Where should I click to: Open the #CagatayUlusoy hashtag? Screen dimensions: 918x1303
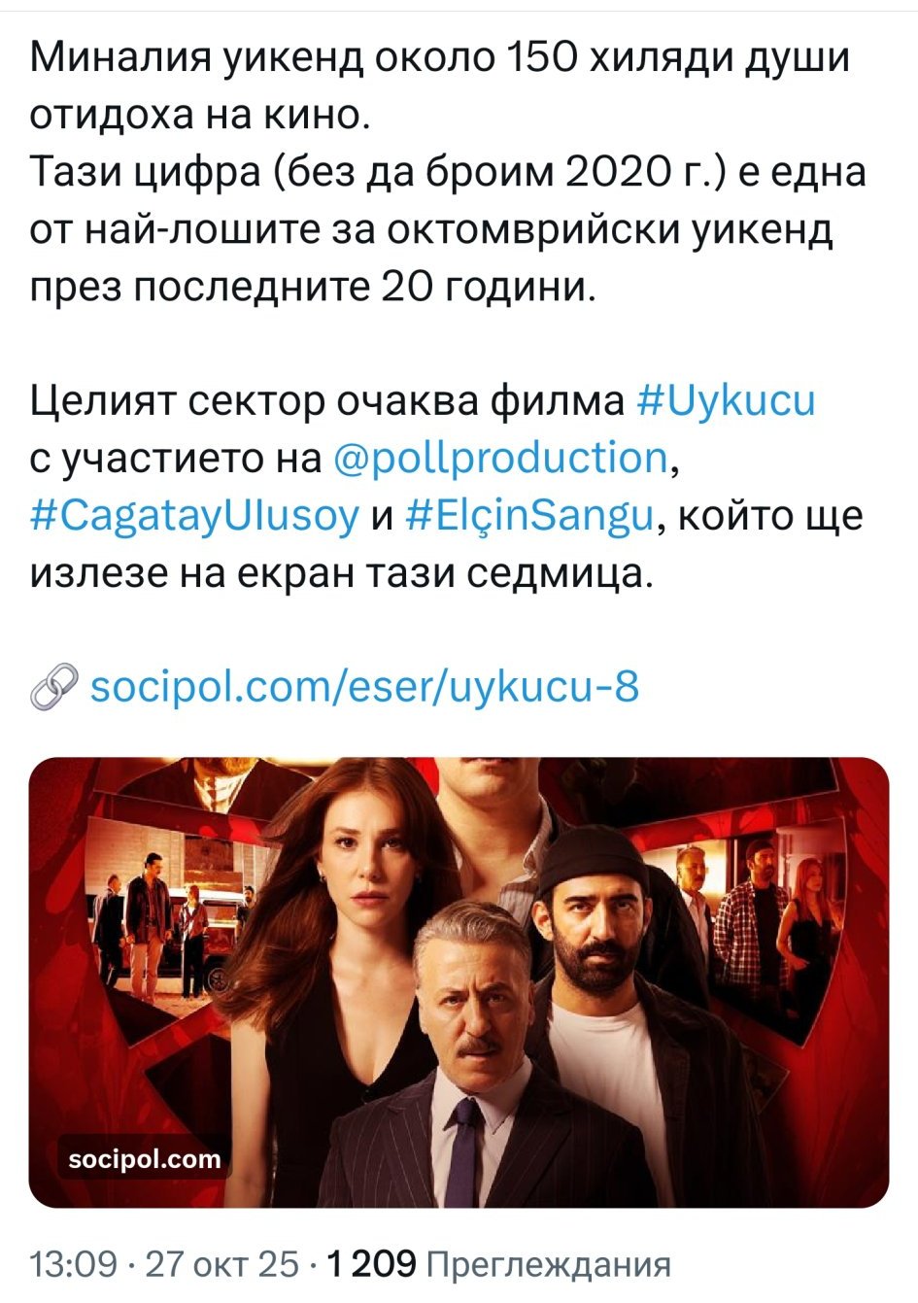pyautogui.click(x=194, y=515)
